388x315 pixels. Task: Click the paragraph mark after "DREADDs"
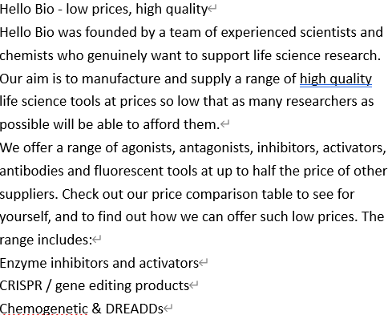pyautogui.click(x=168, y=309)
